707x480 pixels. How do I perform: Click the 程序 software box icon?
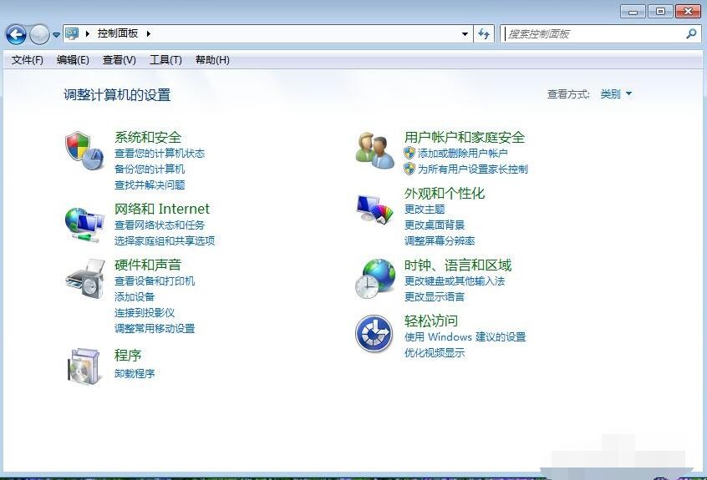point(84,366)
